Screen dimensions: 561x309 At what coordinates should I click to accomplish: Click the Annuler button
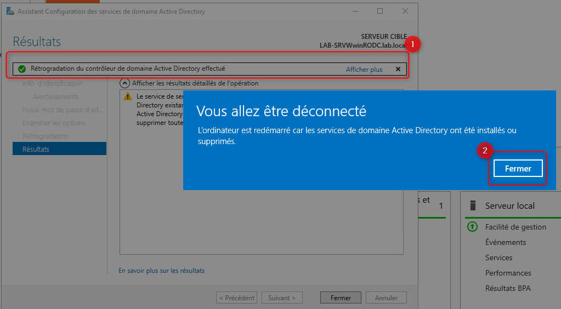tap(386, 297)
